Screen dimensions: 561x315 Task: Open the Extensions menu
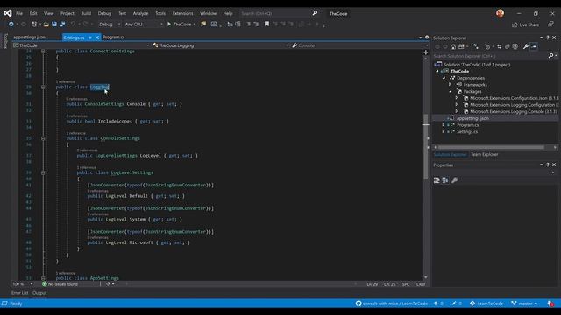coord(182,13)
